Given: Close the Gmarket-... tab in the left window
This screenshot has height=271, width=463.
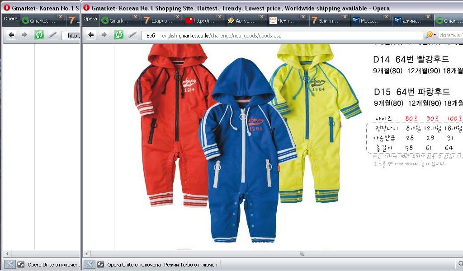Looking at the screenshot, I should pyautogui.click(x=61, y=17).
